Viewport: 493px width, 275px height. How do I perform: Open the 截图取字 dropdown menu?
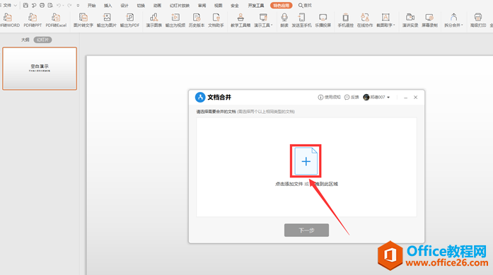[385, 20]
